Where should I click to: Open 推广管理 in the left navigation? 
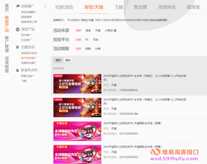coord(7,44)
